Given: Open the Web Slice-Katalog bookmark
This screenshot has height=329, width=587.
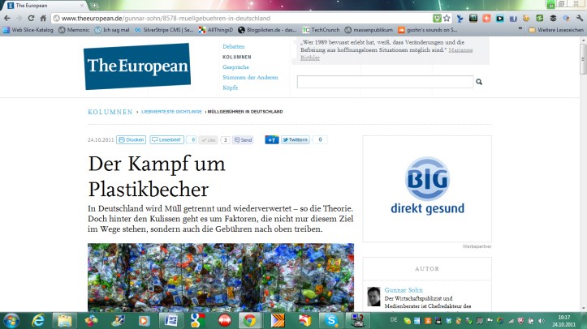Looking at the screenshot, I should coord(28,30).
